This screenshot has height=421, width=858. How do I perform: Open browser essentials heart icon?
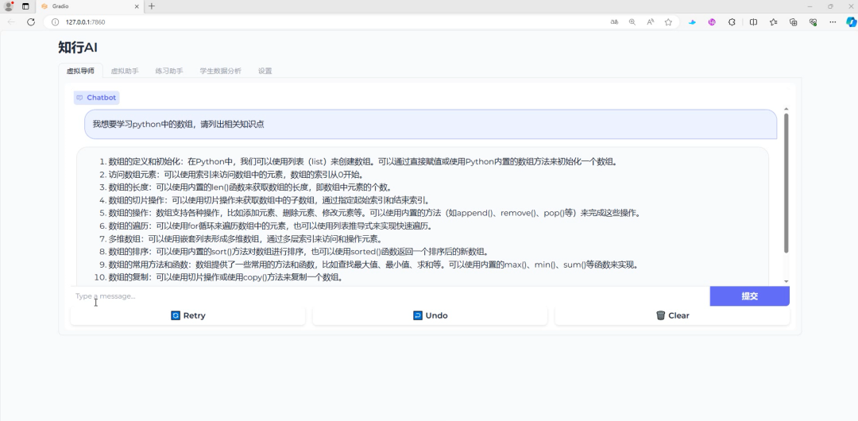(814, 22)
